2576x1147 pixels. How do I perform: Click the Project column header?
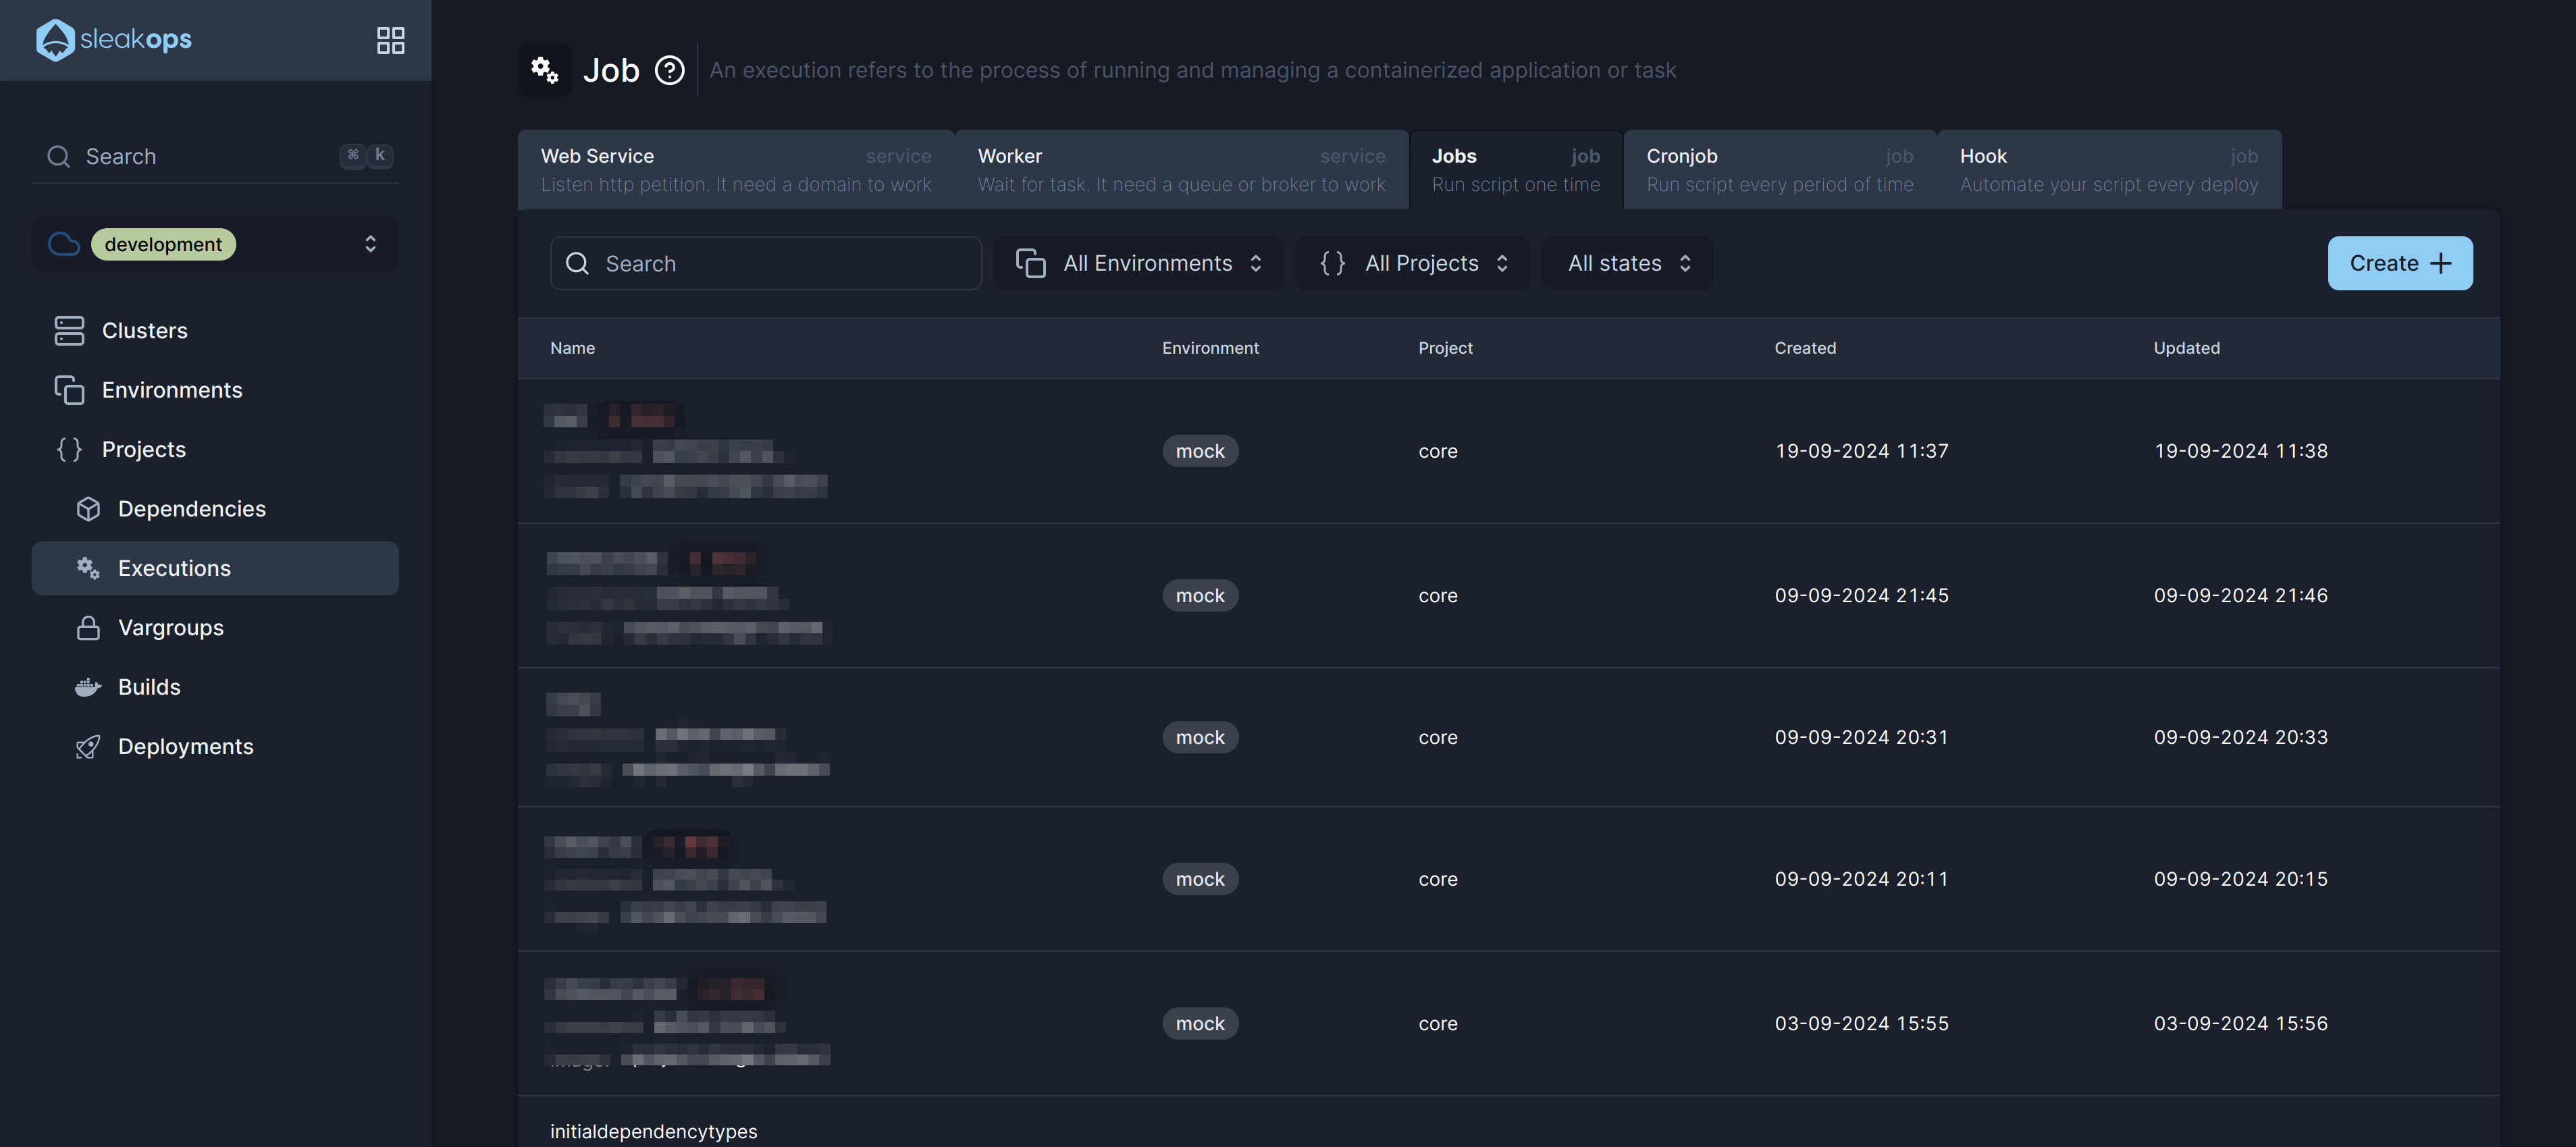coord(1445,348)
